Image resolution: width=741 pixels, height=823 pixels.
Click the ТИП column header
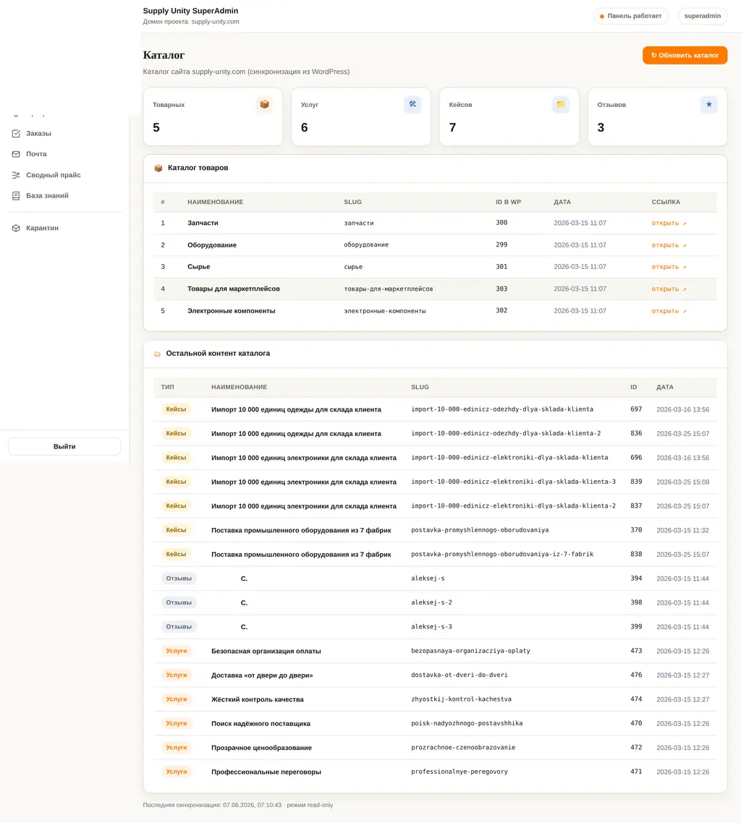[167, 387]
